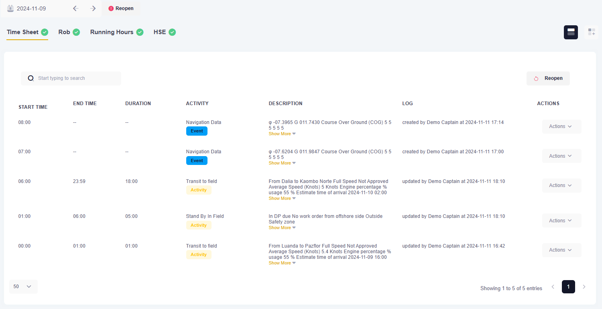Open the 50 entries per page dropdown
The width and height of the screenshot is (602, 309).
pos(23,287)
